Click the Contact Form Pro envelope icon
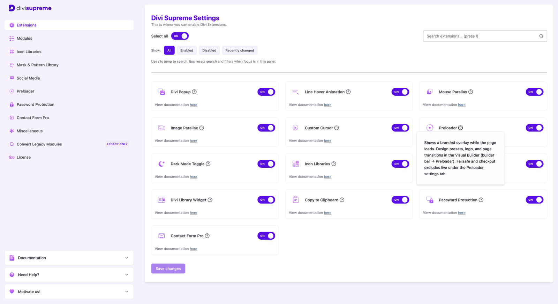 (x=161, y=236)
